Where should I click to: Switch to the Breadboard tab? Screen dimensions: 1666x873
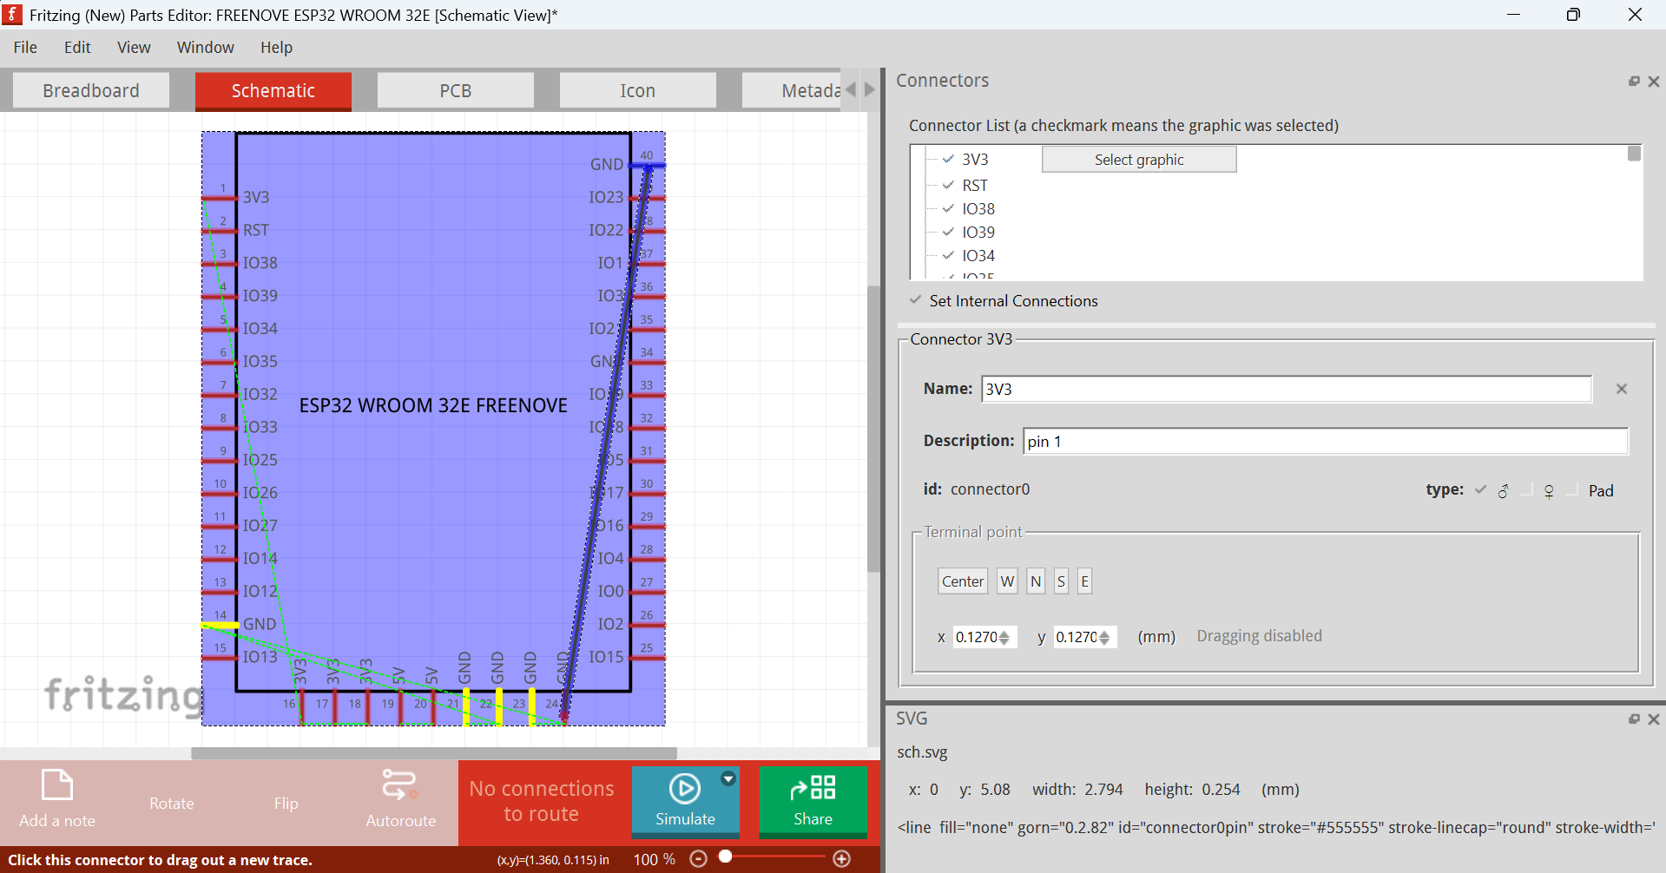(91, 90)
